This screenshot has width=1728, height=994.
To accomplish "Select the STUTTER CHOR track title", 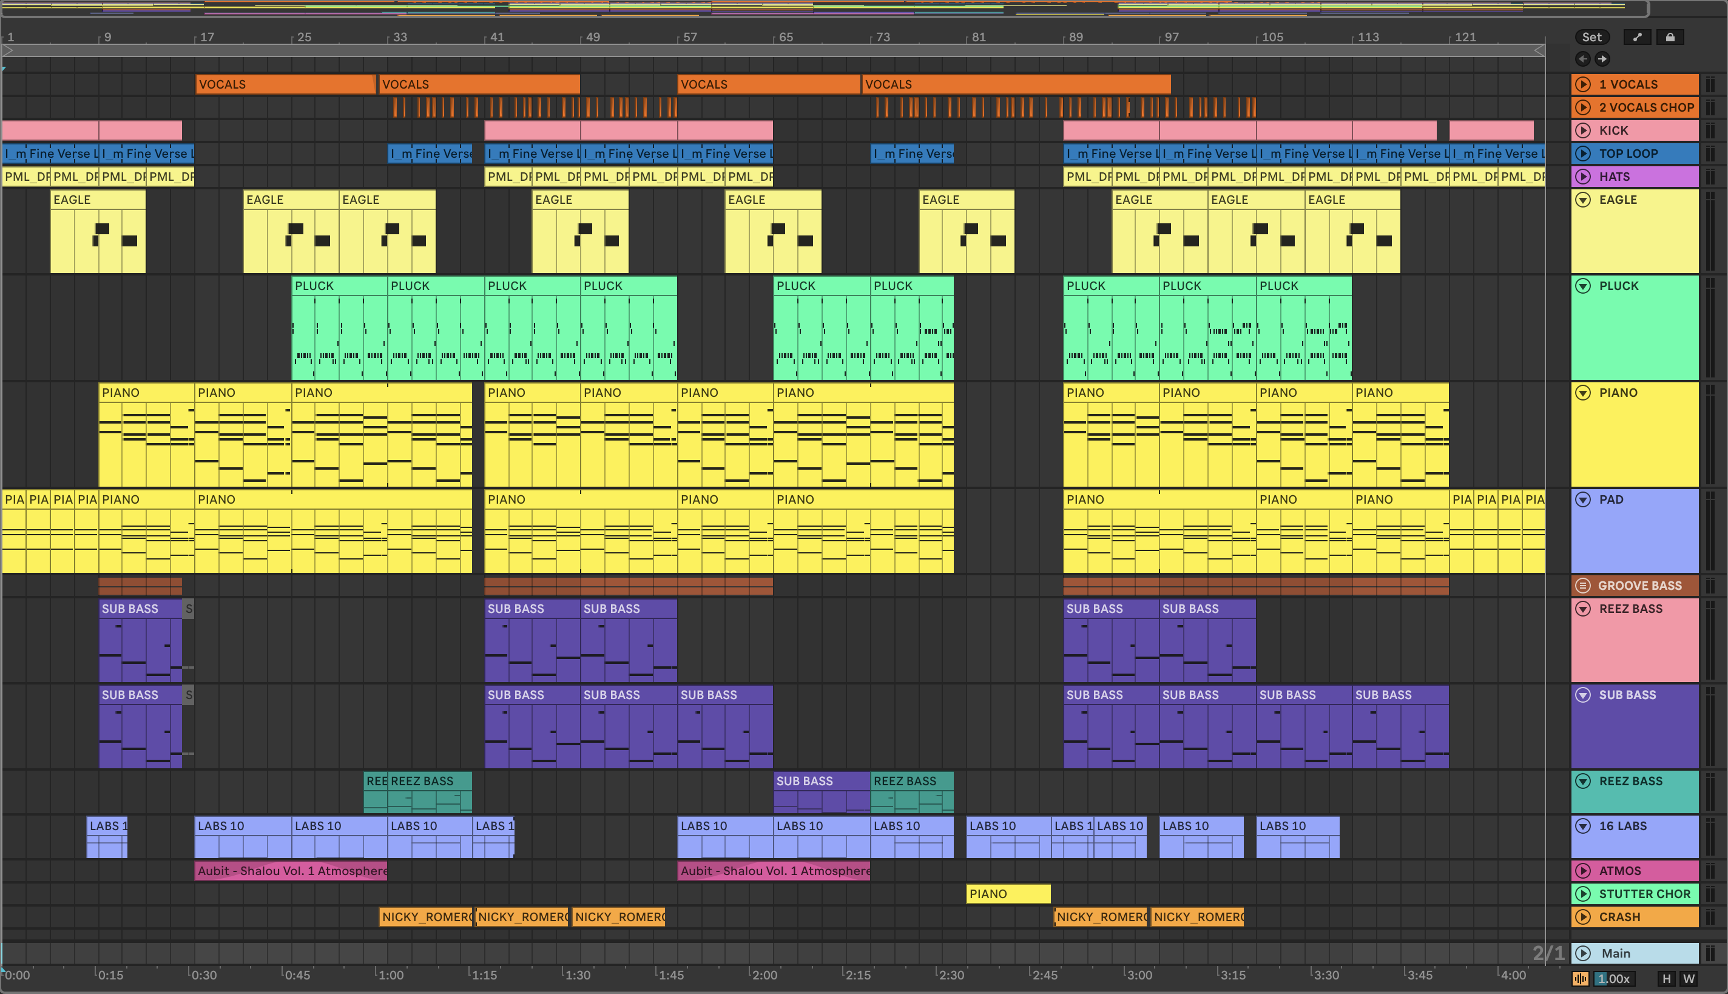I will tap(1645, 894).
